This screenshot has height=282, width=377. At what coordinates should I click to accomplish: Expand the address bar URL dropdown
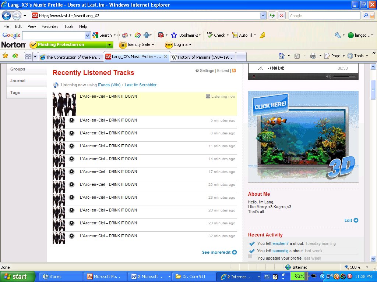(263, 16)
